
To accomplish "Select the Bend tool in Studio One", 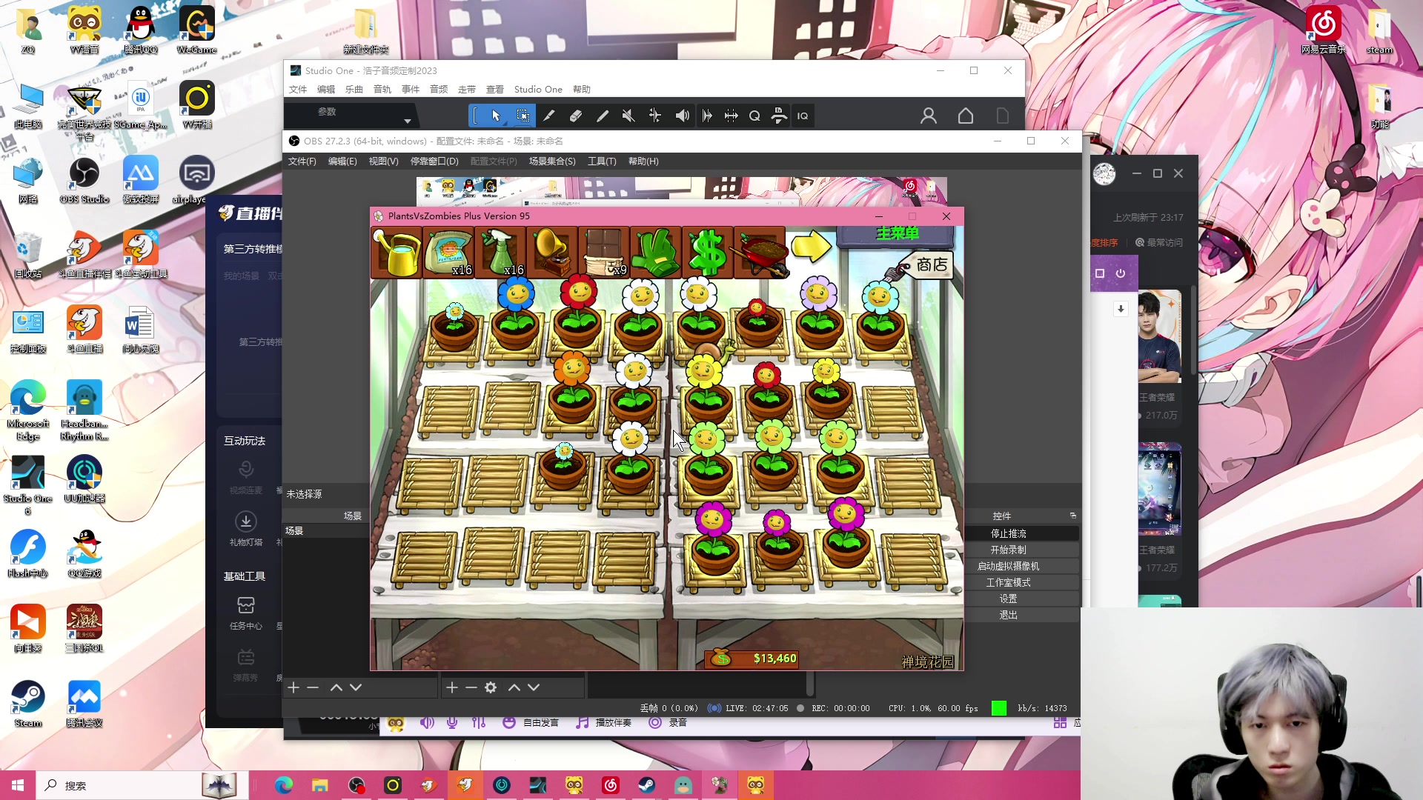I will point(655,116).
